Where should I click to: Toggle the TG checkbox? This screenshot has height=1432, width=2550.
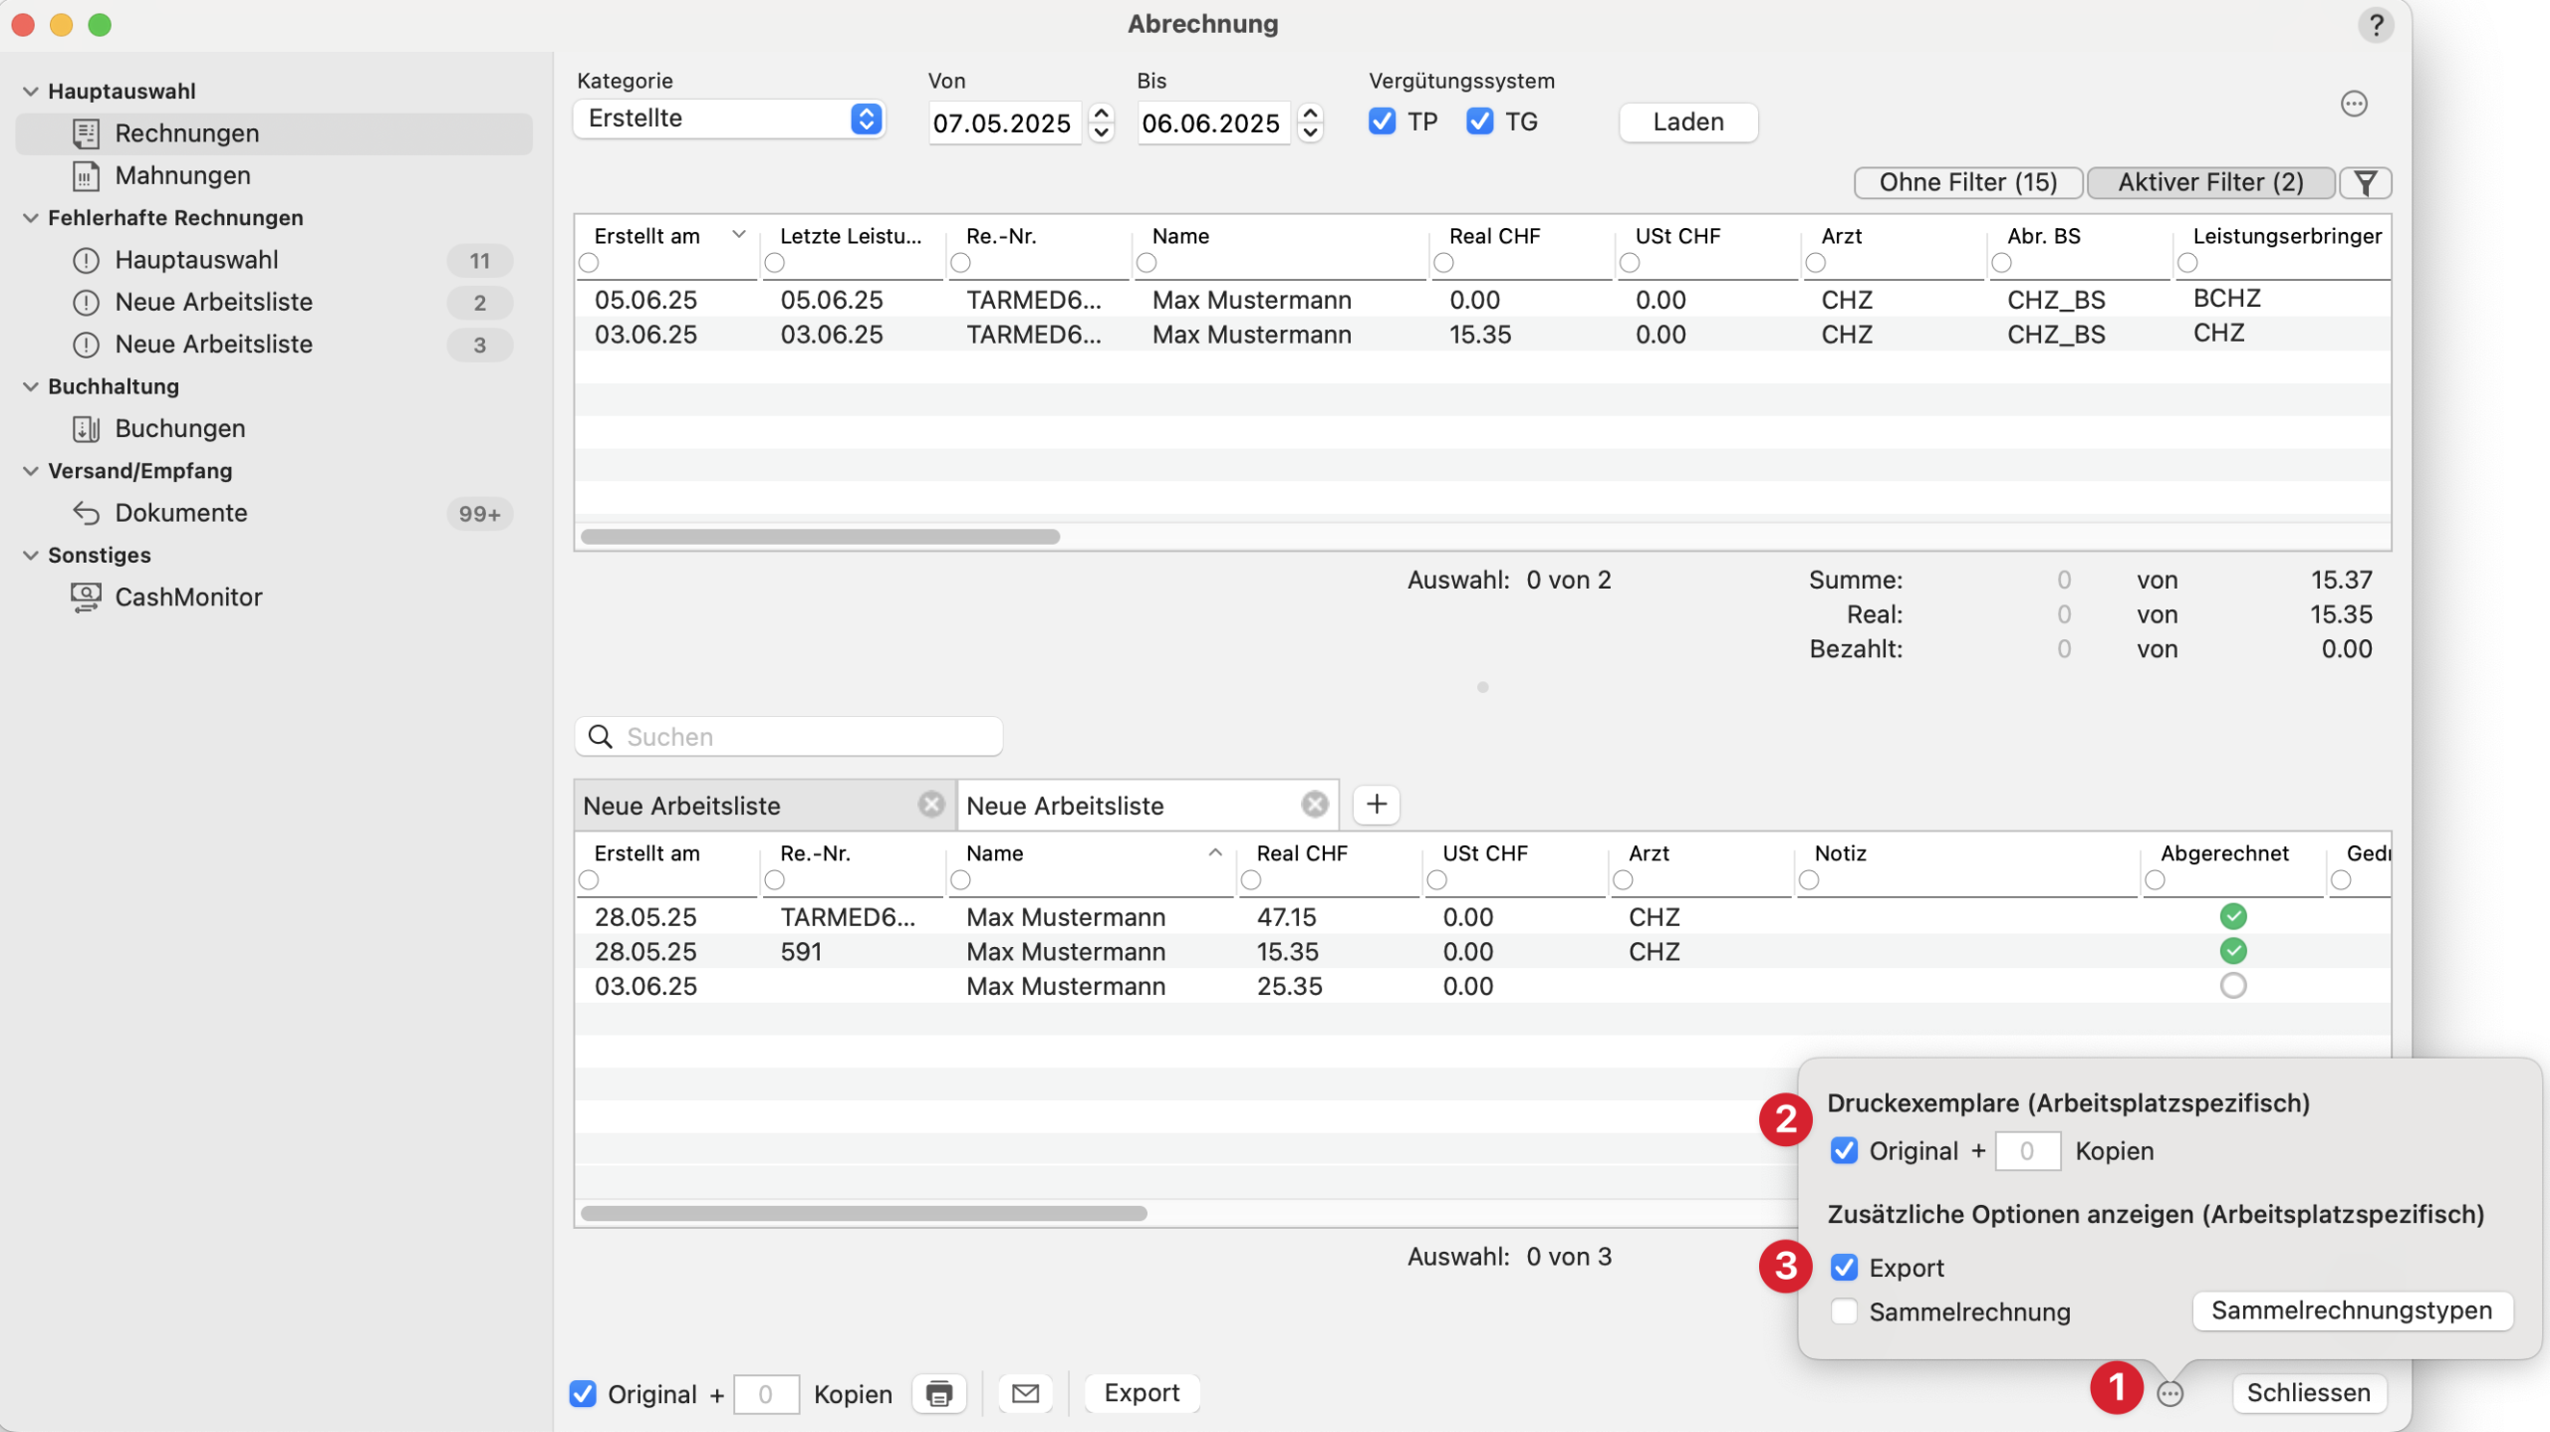(1479, 121)
